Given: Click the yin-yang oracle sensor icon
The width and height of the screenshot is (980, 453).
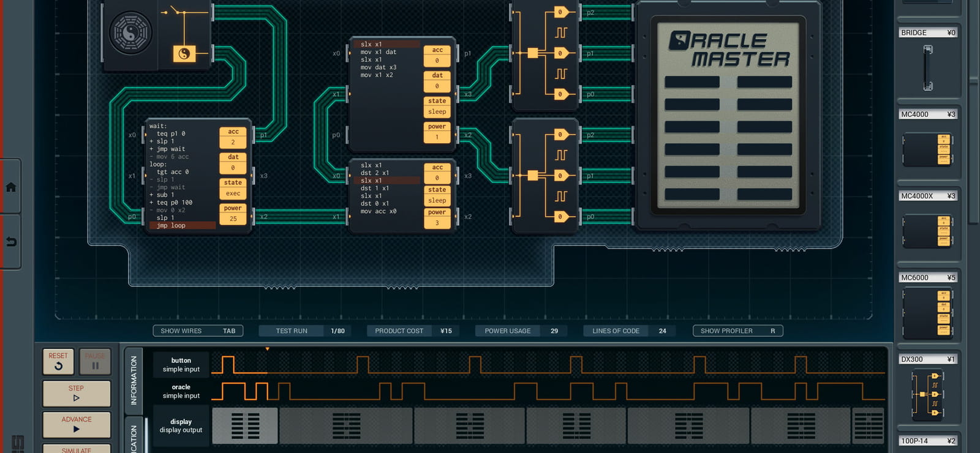Looking at the screenshot, I should 130,33.
